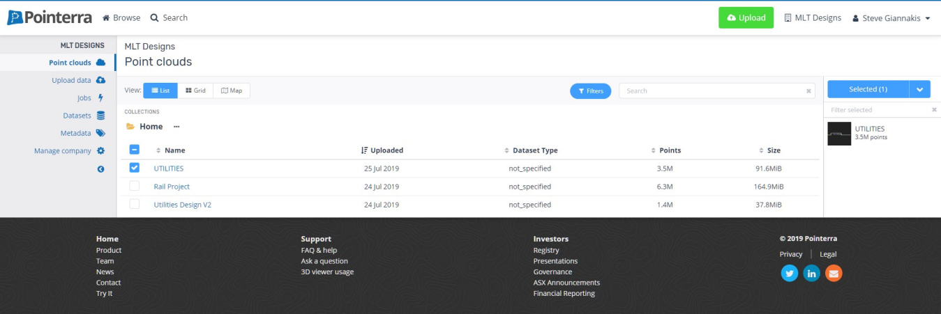This screenshot has width=941, height=314.
Task: Open the Home folder ellipsis options
Action: coord(176,127)
